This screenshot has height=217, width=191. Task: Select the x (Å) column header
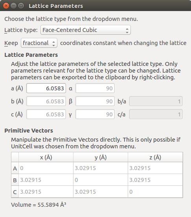(46, 157)
